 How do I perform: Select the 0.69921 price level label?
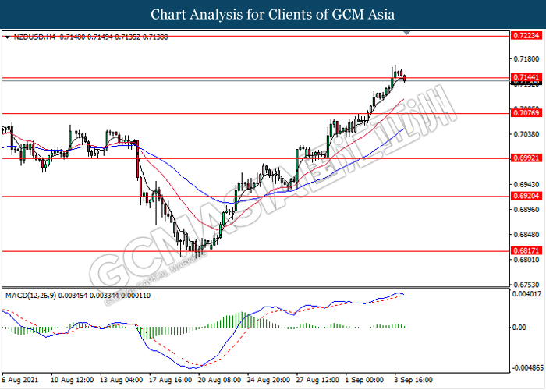[x=526, y=158]
